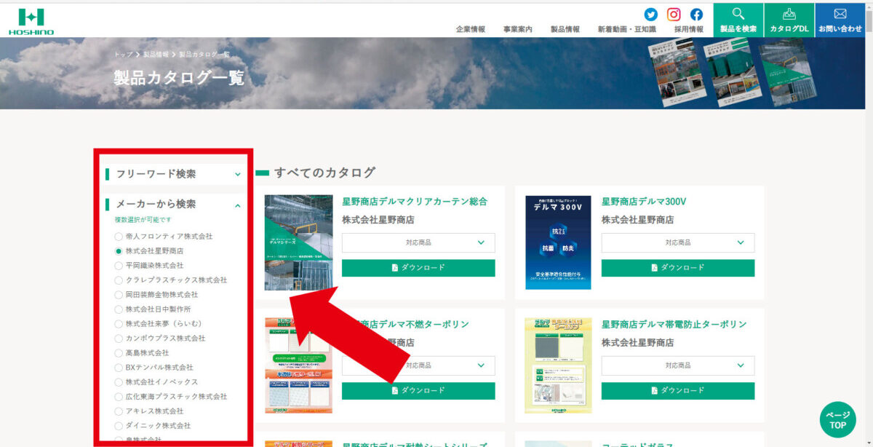The height and width of the screenshot is (447, 873).
Task: Open 製品を検索 magnifier button
Action: [738, 20]
